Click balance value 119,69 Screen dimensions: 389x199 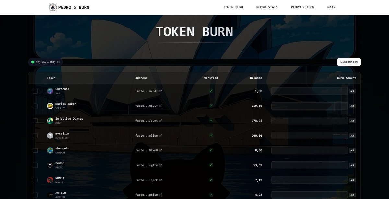(x=257, y=106)
